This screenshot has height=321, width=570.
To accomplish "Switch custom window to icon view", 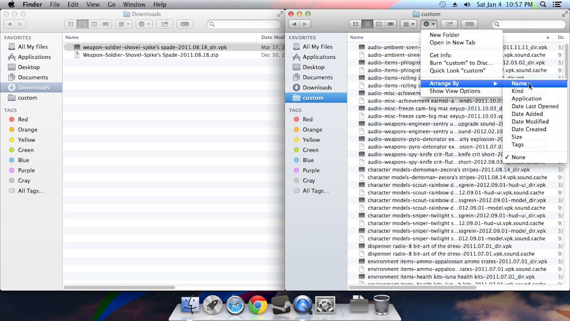I will tap(355, 24).
